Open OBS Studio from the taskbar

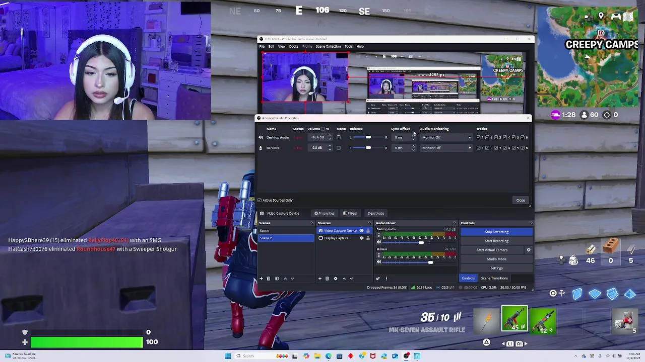click(x=406, y=356)
